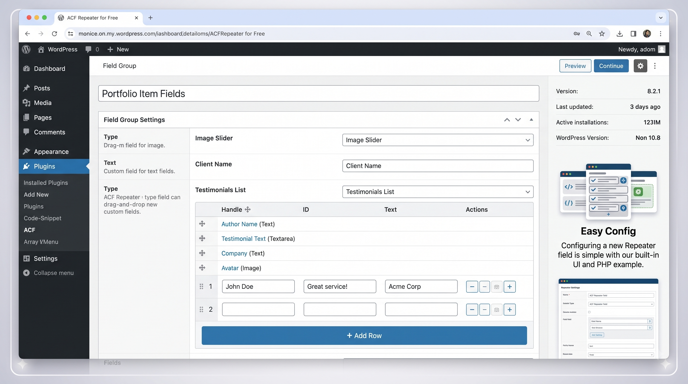This screenshot has width=688, height=384.
Task: Click the WordPress logo in admin bar
Action: [x=26, y=49]
